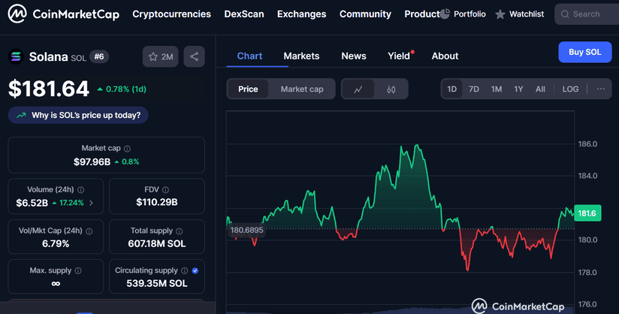
Task: Switch to the Yield tab
Action: pos(399,56)
